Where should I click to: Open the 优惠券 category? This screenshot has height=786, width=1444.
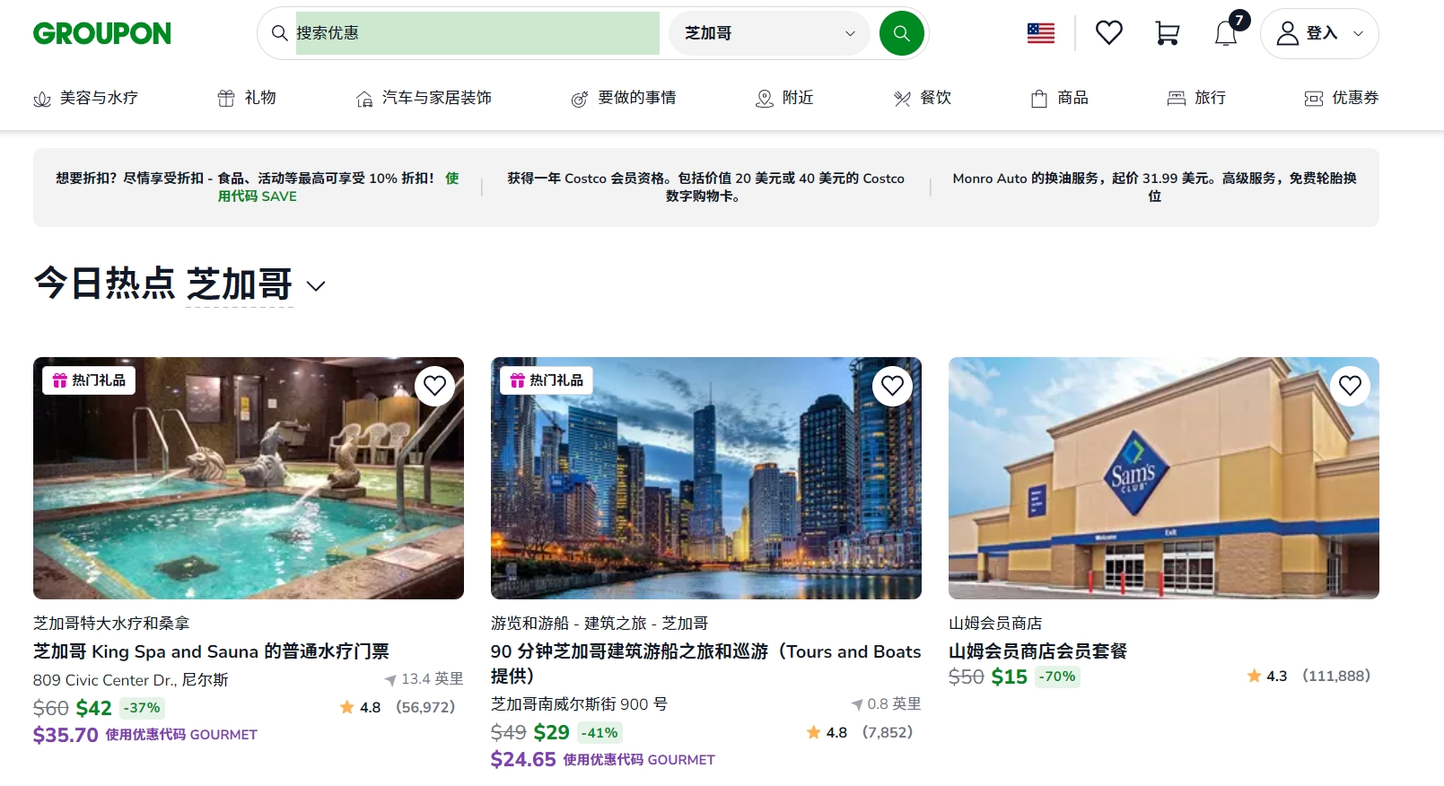coord(1342,98)
